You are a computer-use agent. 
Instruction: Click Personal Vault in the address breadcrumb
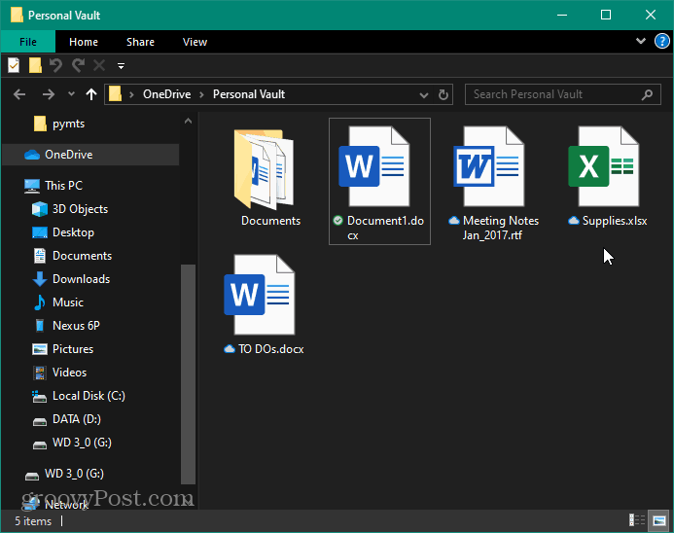pos(249,94)
